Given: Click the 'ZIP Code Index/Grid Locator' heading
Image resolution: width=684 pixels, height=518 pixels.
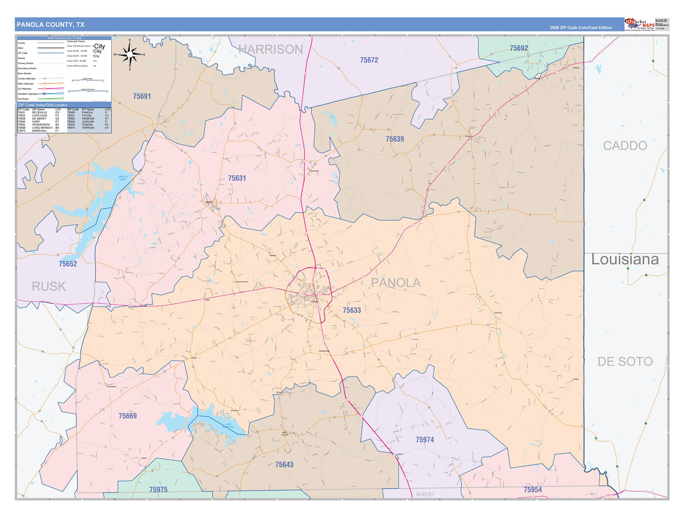Looking at the screenshot, I should 42,105.
